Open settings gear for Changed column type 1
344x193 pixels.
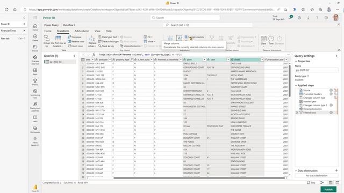click(331, 105)
